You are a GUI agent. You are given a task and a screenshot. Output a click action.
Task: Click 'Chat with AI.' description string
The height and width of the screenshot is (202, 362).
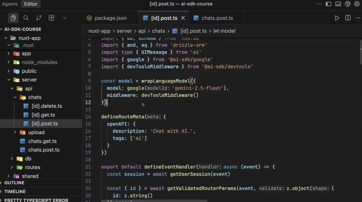tap(171, 131)
